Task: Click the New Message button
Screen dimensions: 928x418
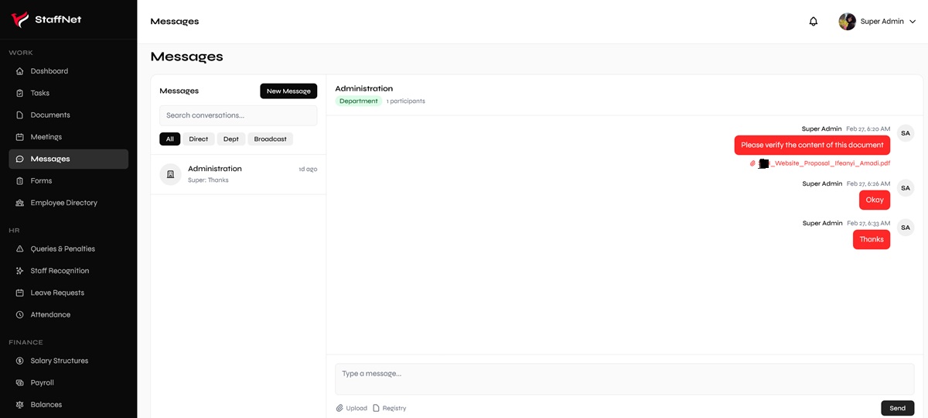Action: point(288,91)
